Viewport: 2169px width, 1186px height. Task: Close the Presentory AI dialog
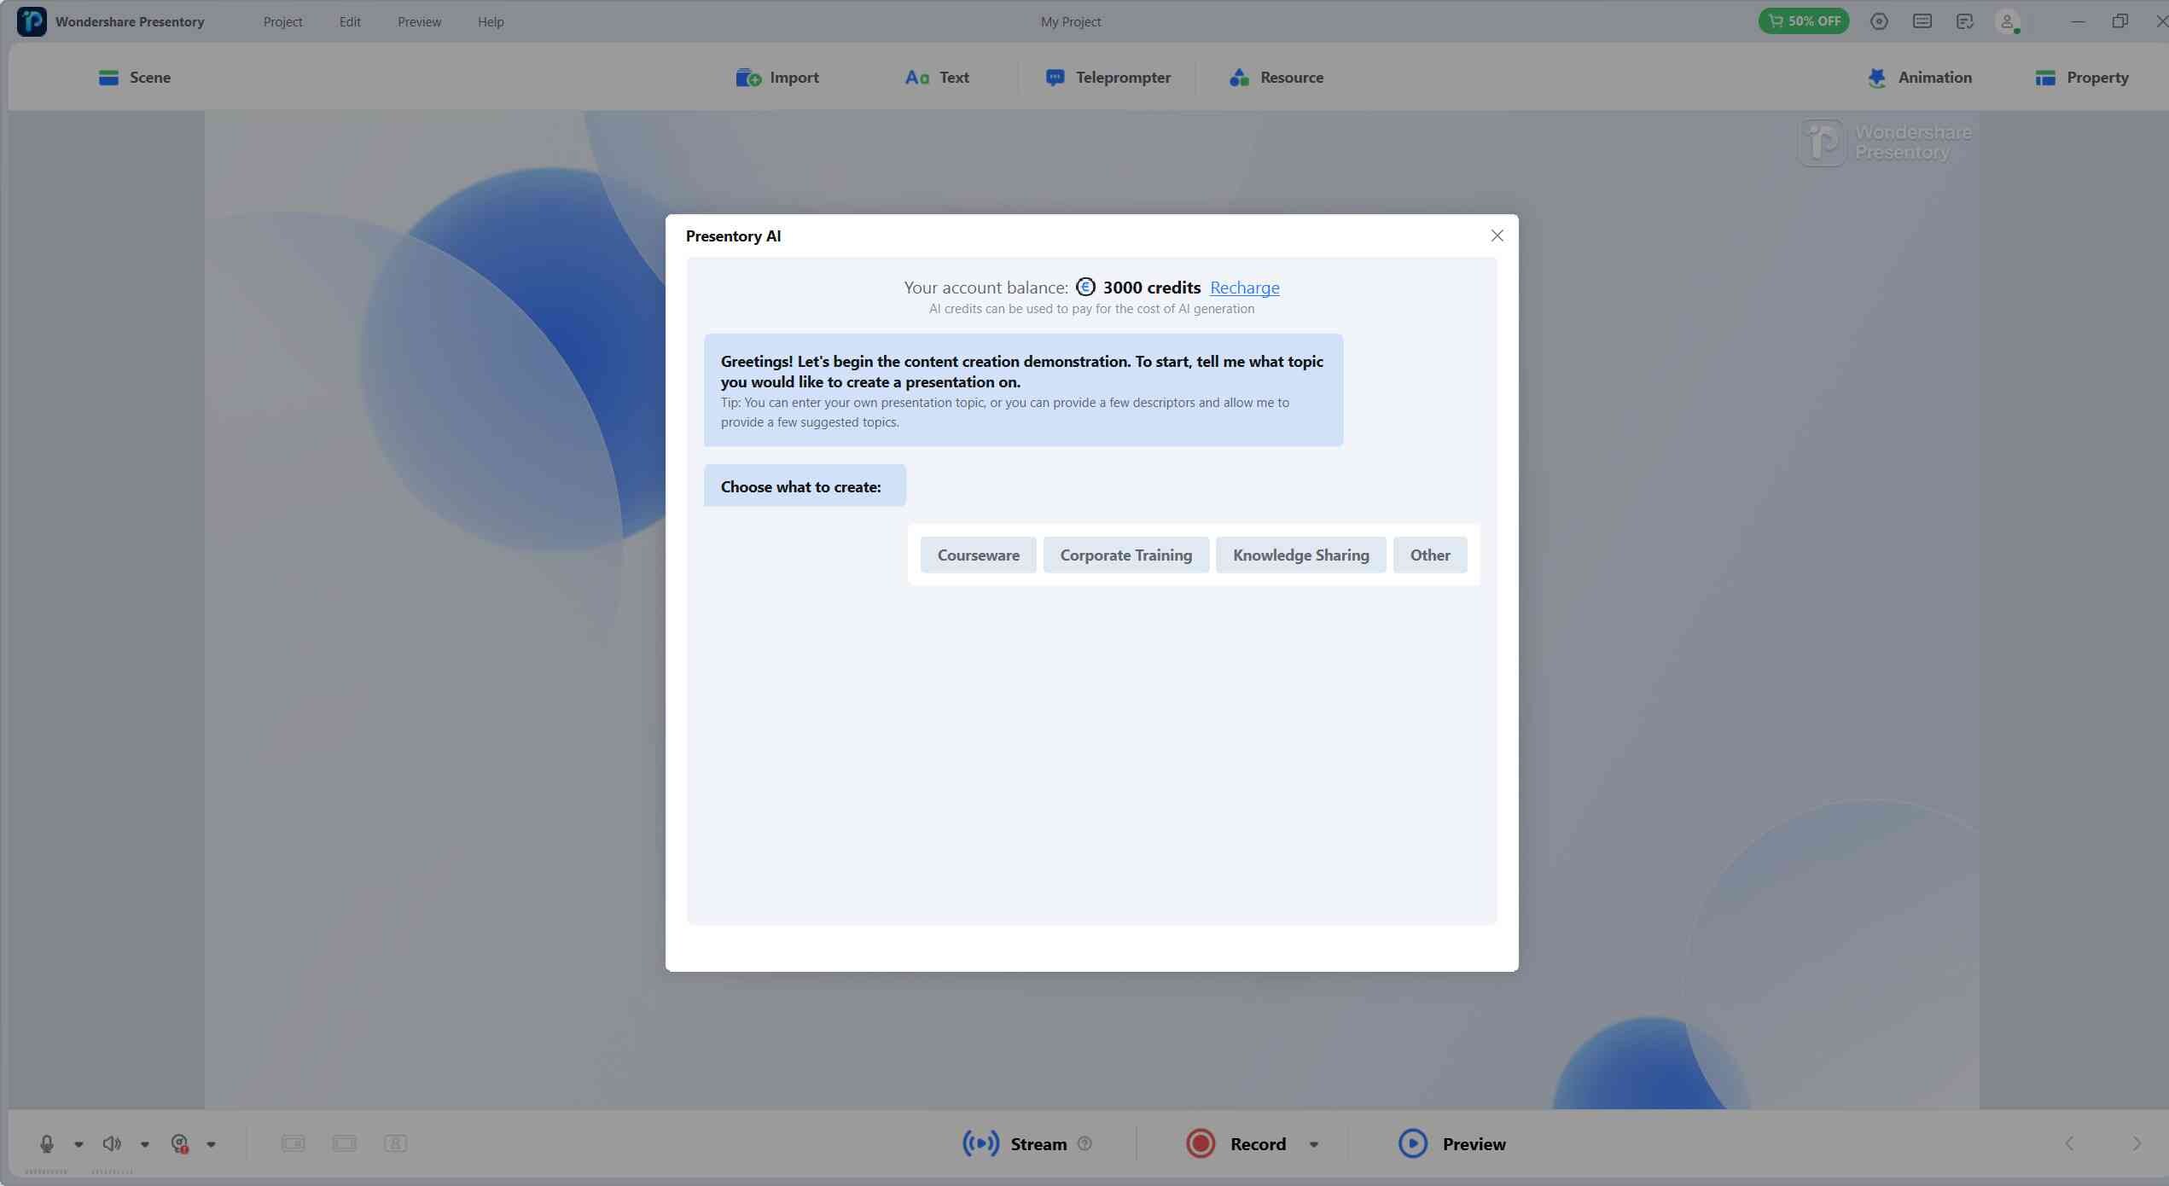click(1497, 235)
